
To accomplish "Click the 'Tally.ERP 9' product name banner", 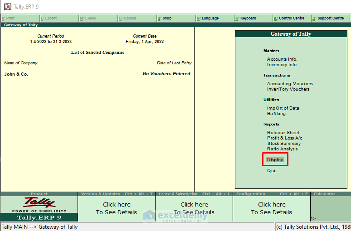I will [x=39, y=217].
